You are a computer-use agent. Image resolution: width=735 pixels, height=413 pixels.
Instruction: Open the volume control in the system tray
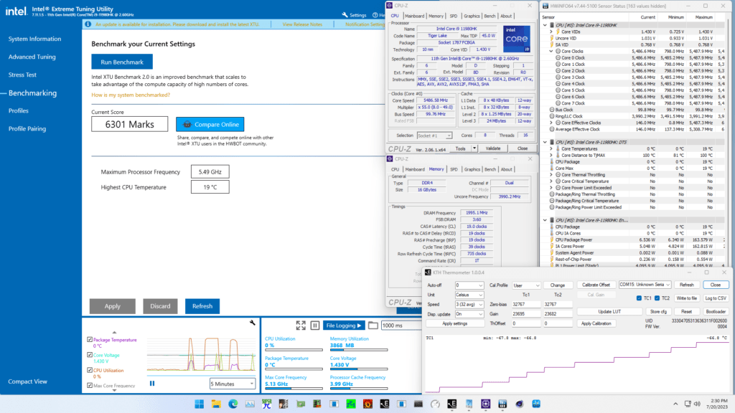click(x=697, y=404)
